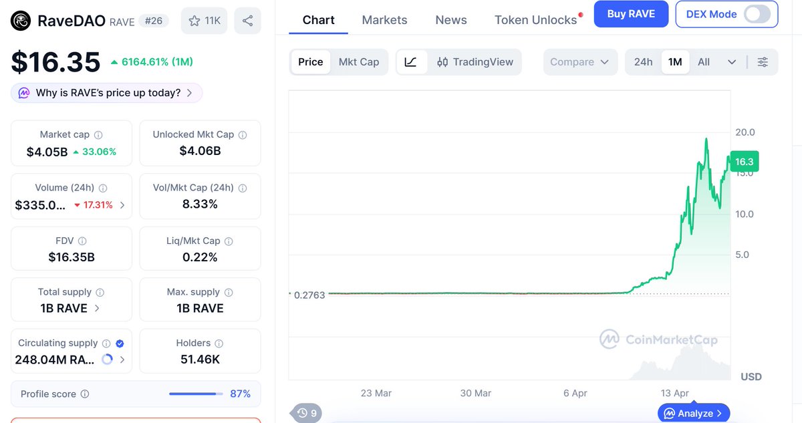Click Circulating supply info icon
The width and height of the screenshot is (802, 423).
(x=107, y=343)
